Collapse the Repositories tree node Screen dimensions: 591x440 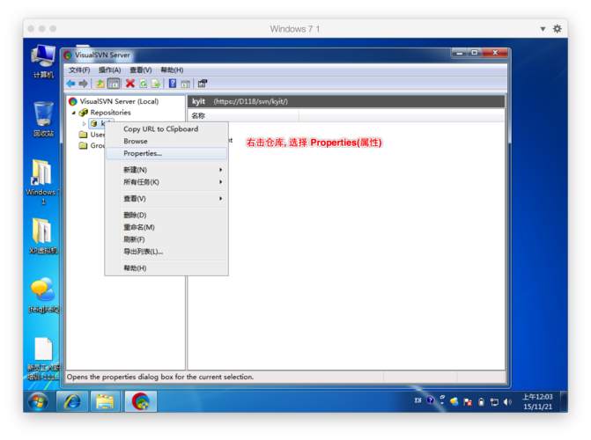tap(74, 113)
